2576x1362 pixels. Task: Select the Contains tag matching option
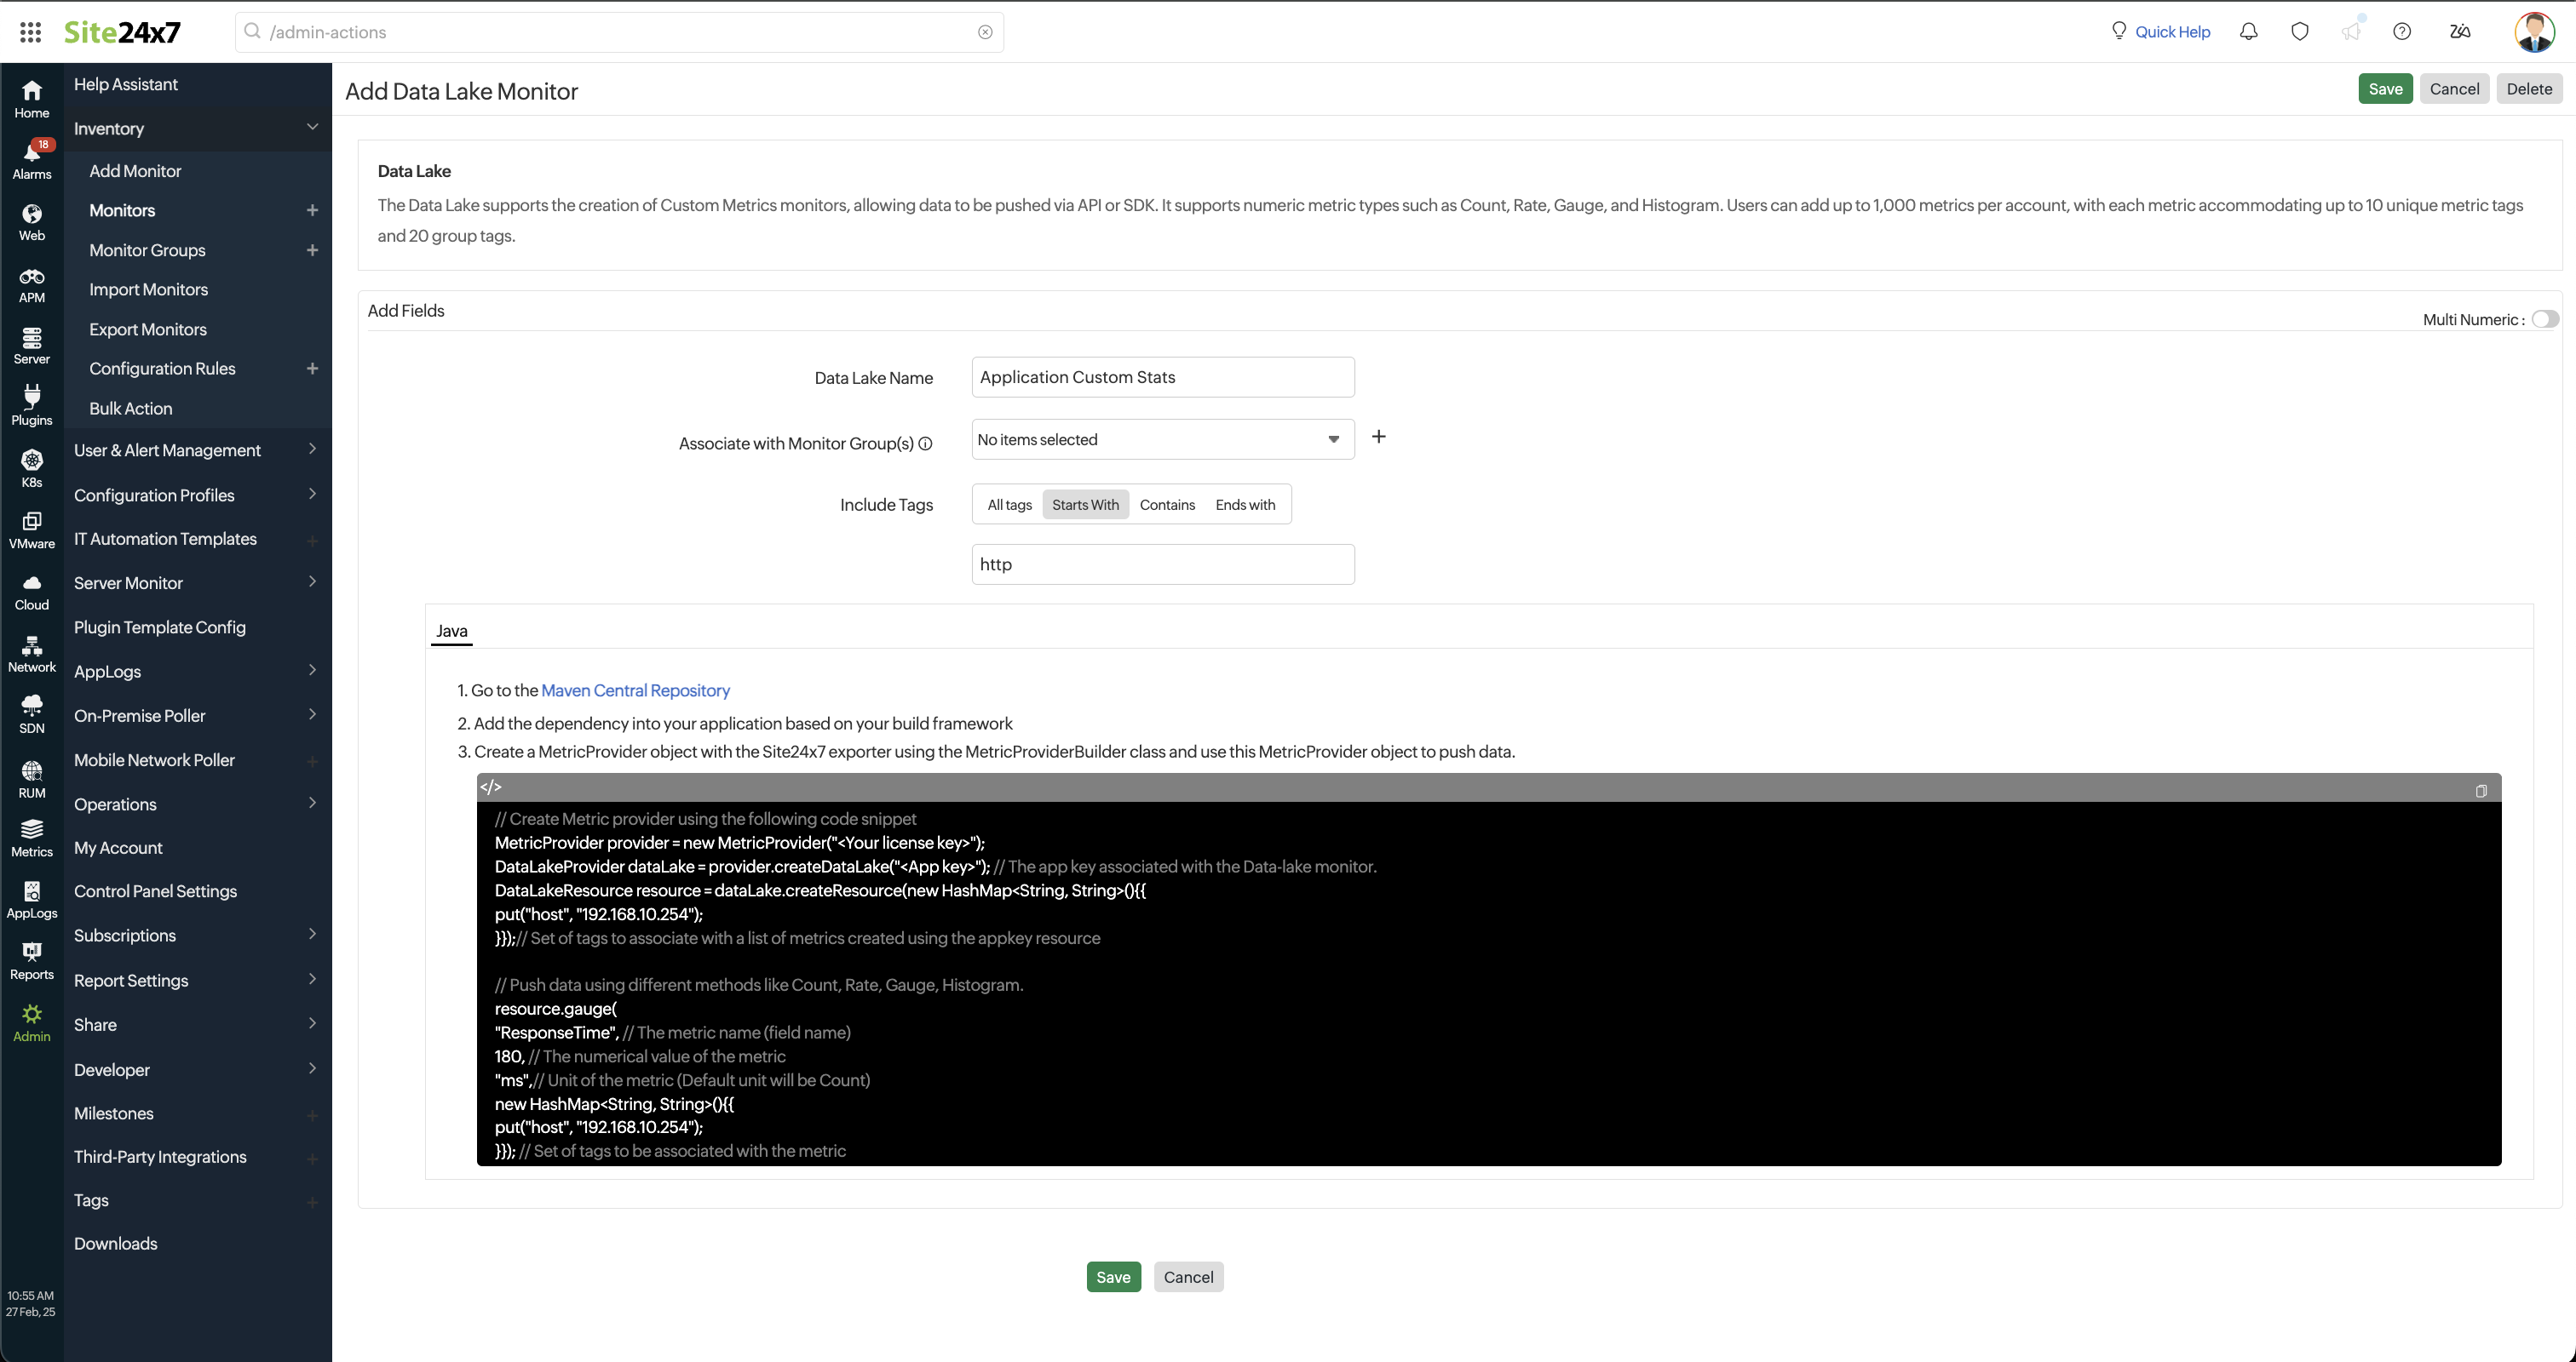click(x=1167, y=504)
